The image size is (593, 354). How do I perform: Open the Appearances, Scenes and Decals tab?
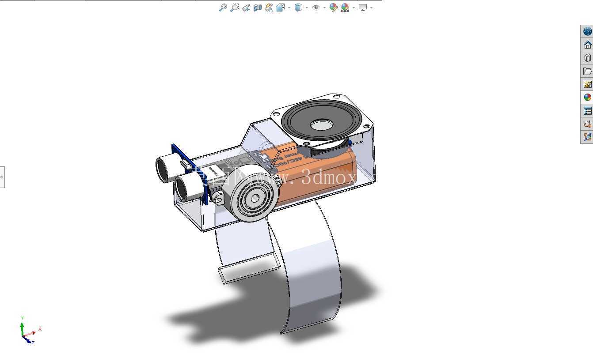coord(587,98)
